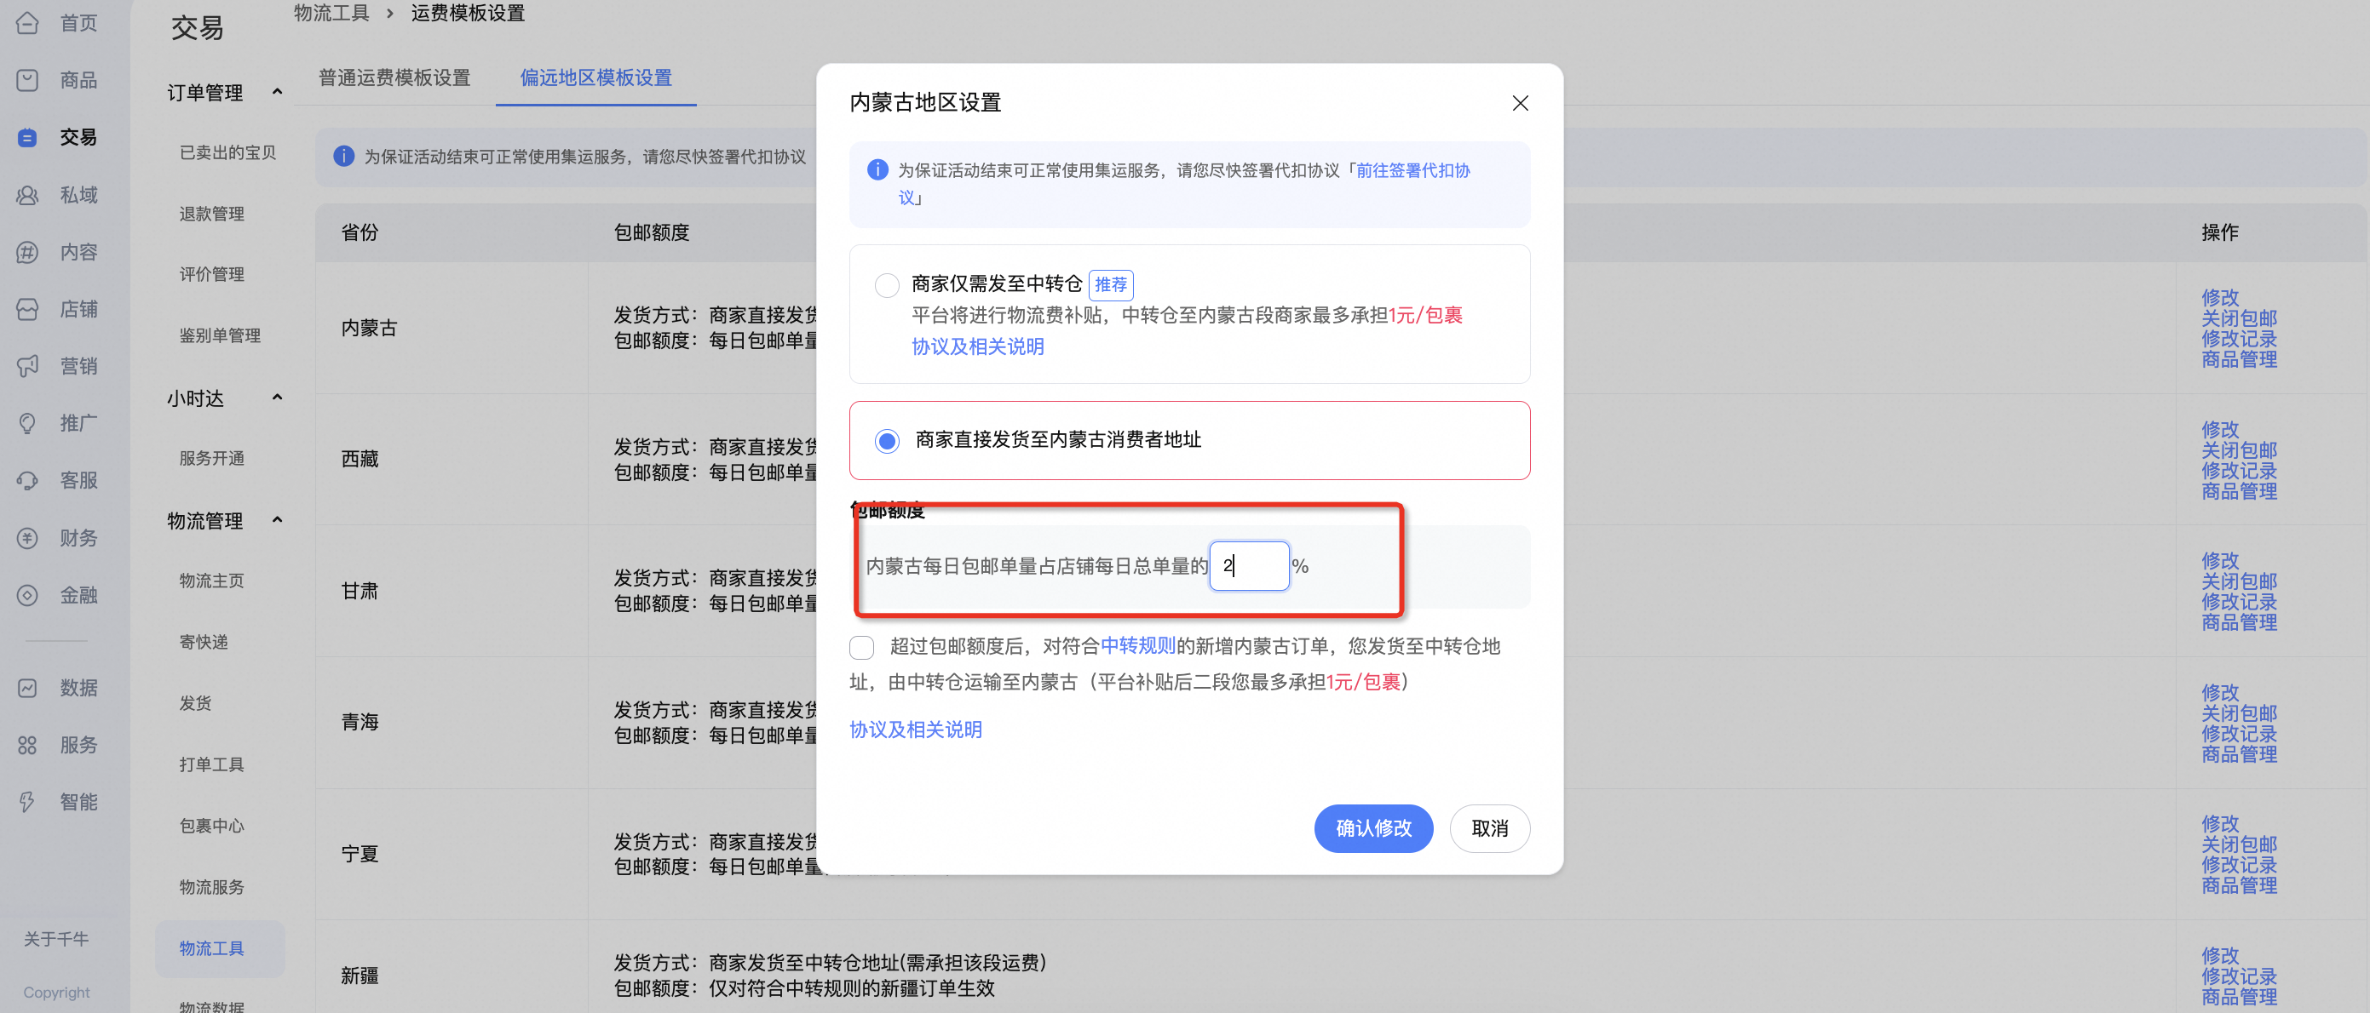Click 取消 button in dialog
Screen dimensions: 2370x1013
tap(1489, 828)
